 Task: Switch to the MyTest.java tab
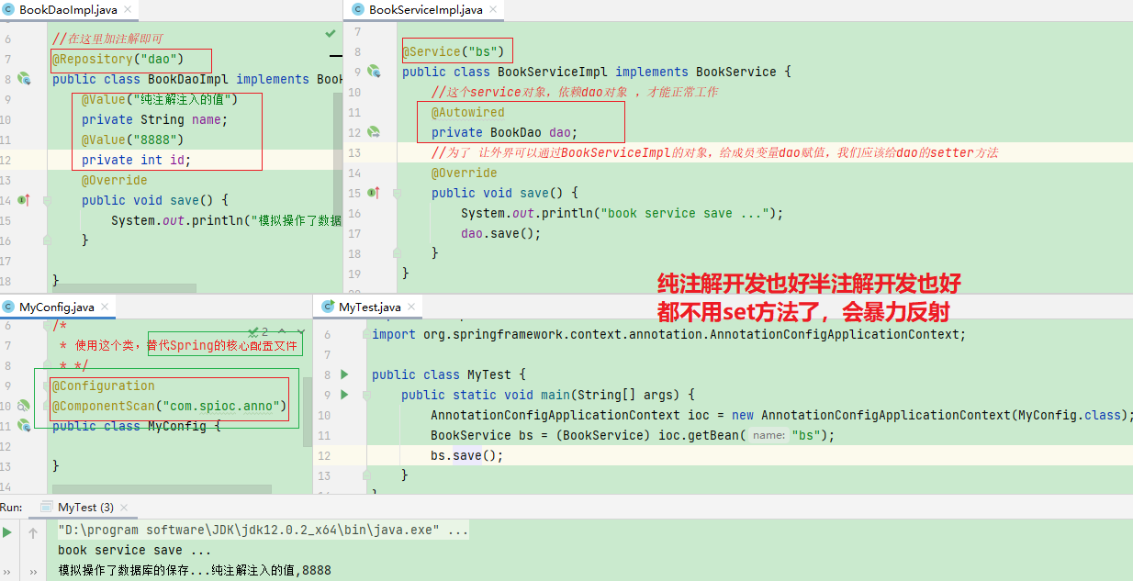369,307
